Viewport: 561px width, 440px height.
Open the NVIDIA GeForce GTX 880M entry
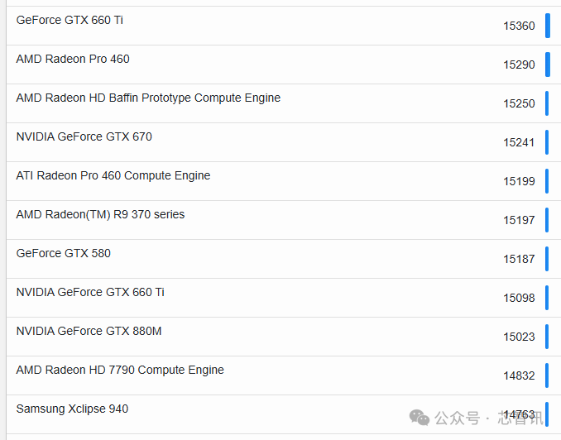tap(89, 331)
